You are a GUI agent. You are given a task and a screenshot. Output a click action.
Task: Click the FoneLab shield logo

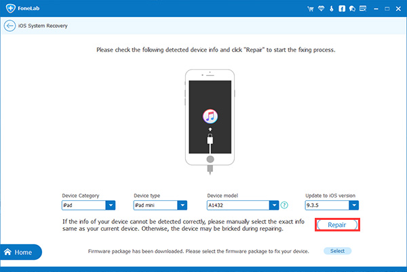tap(11, 8)
